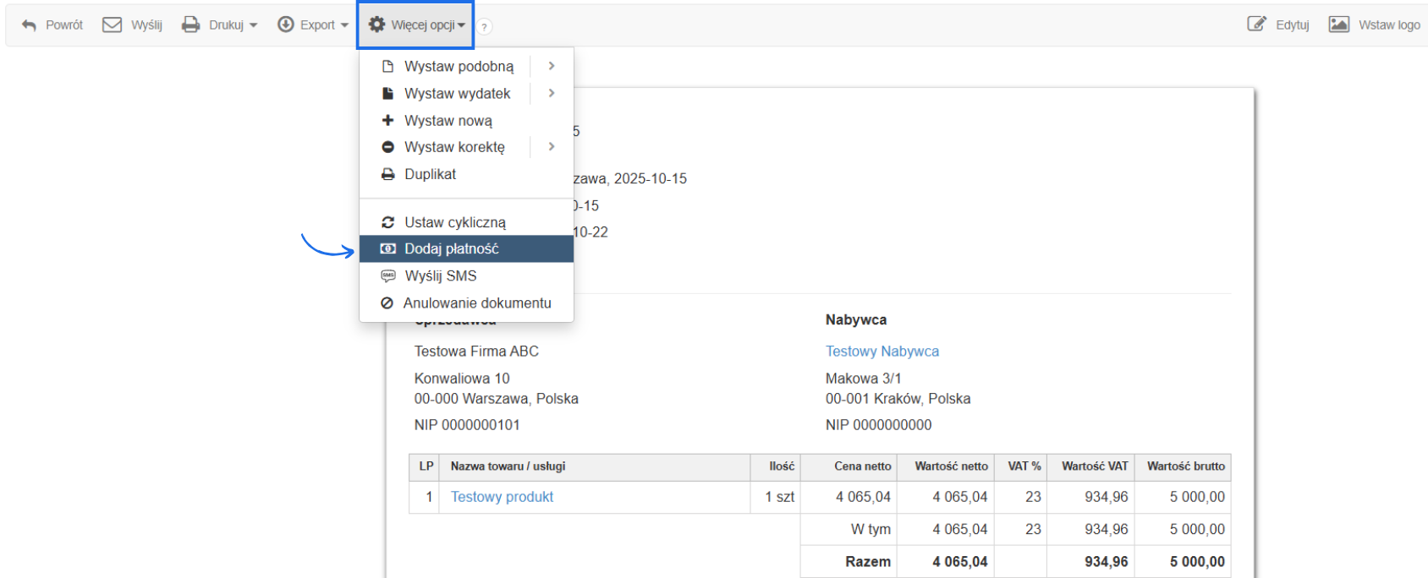Open the Export dropdown arrow
Image resolution: width=1428 pixels, height=578 pixels.
tap(344, 25)
